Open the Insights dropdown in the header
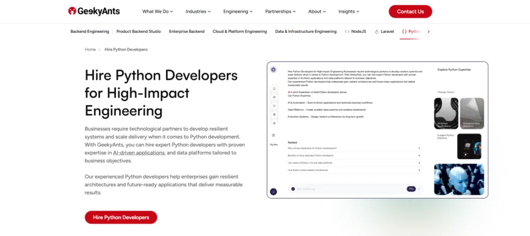 click(348, 11)
